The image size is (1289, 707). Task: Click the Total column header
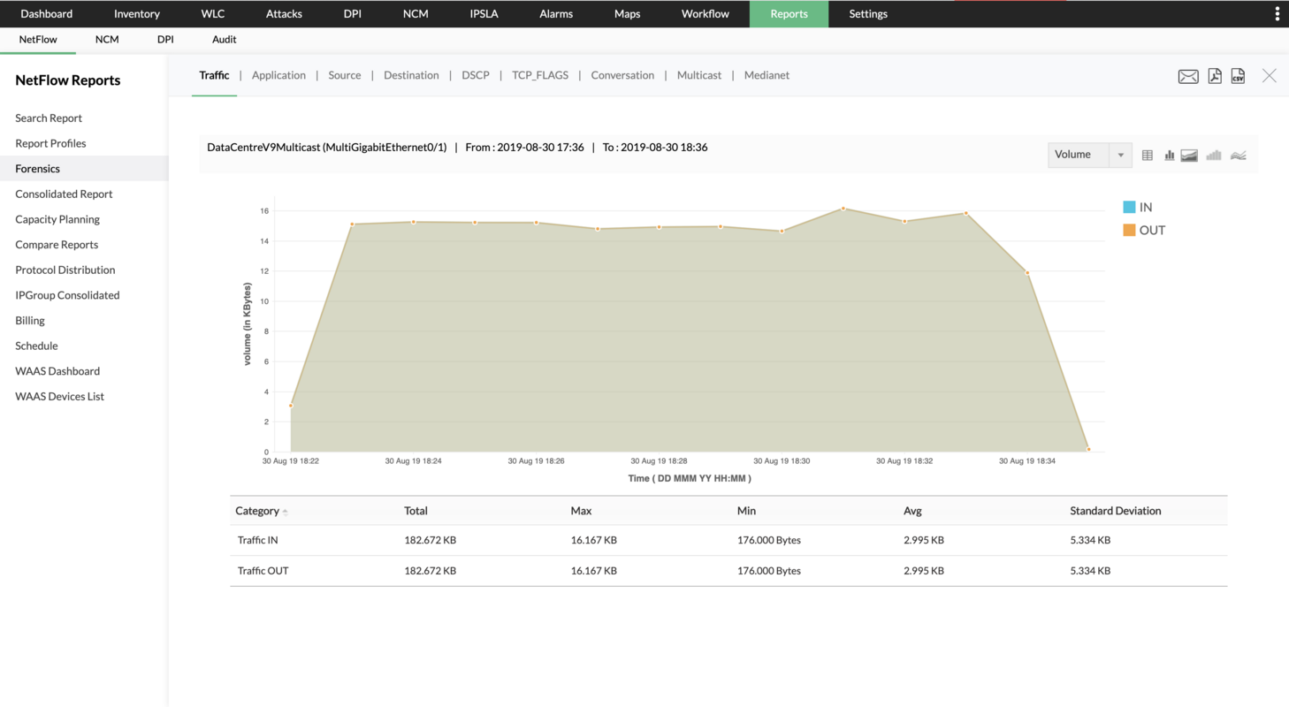tap(416, 511)
